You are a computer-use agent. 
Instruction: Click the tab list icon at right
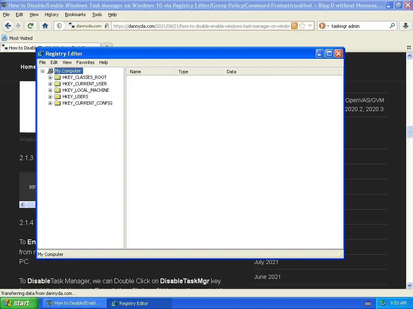tap(409, 47)
